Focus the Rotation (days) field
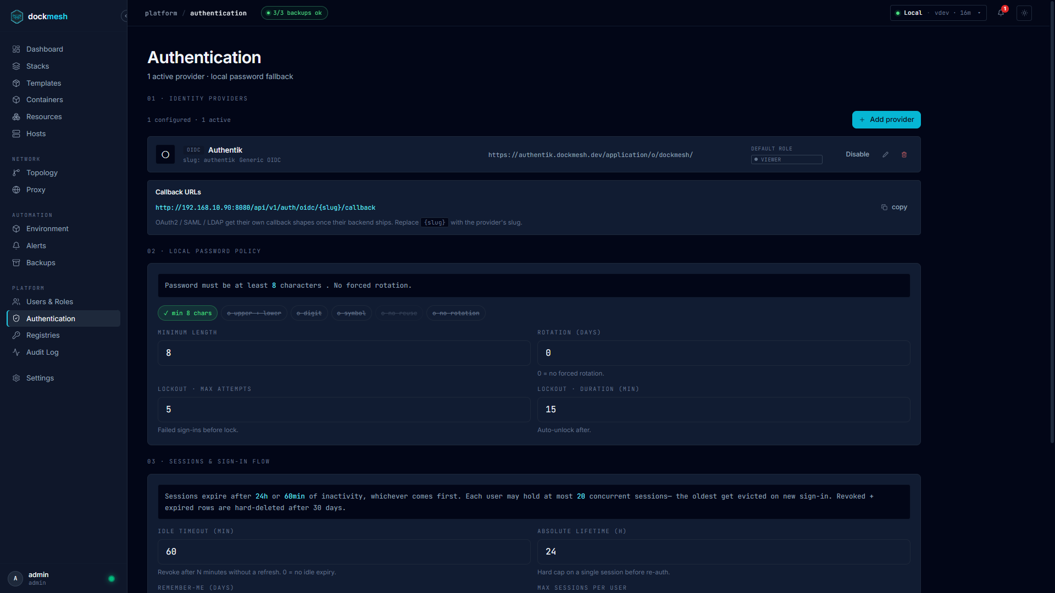 (x=724, y=353)
